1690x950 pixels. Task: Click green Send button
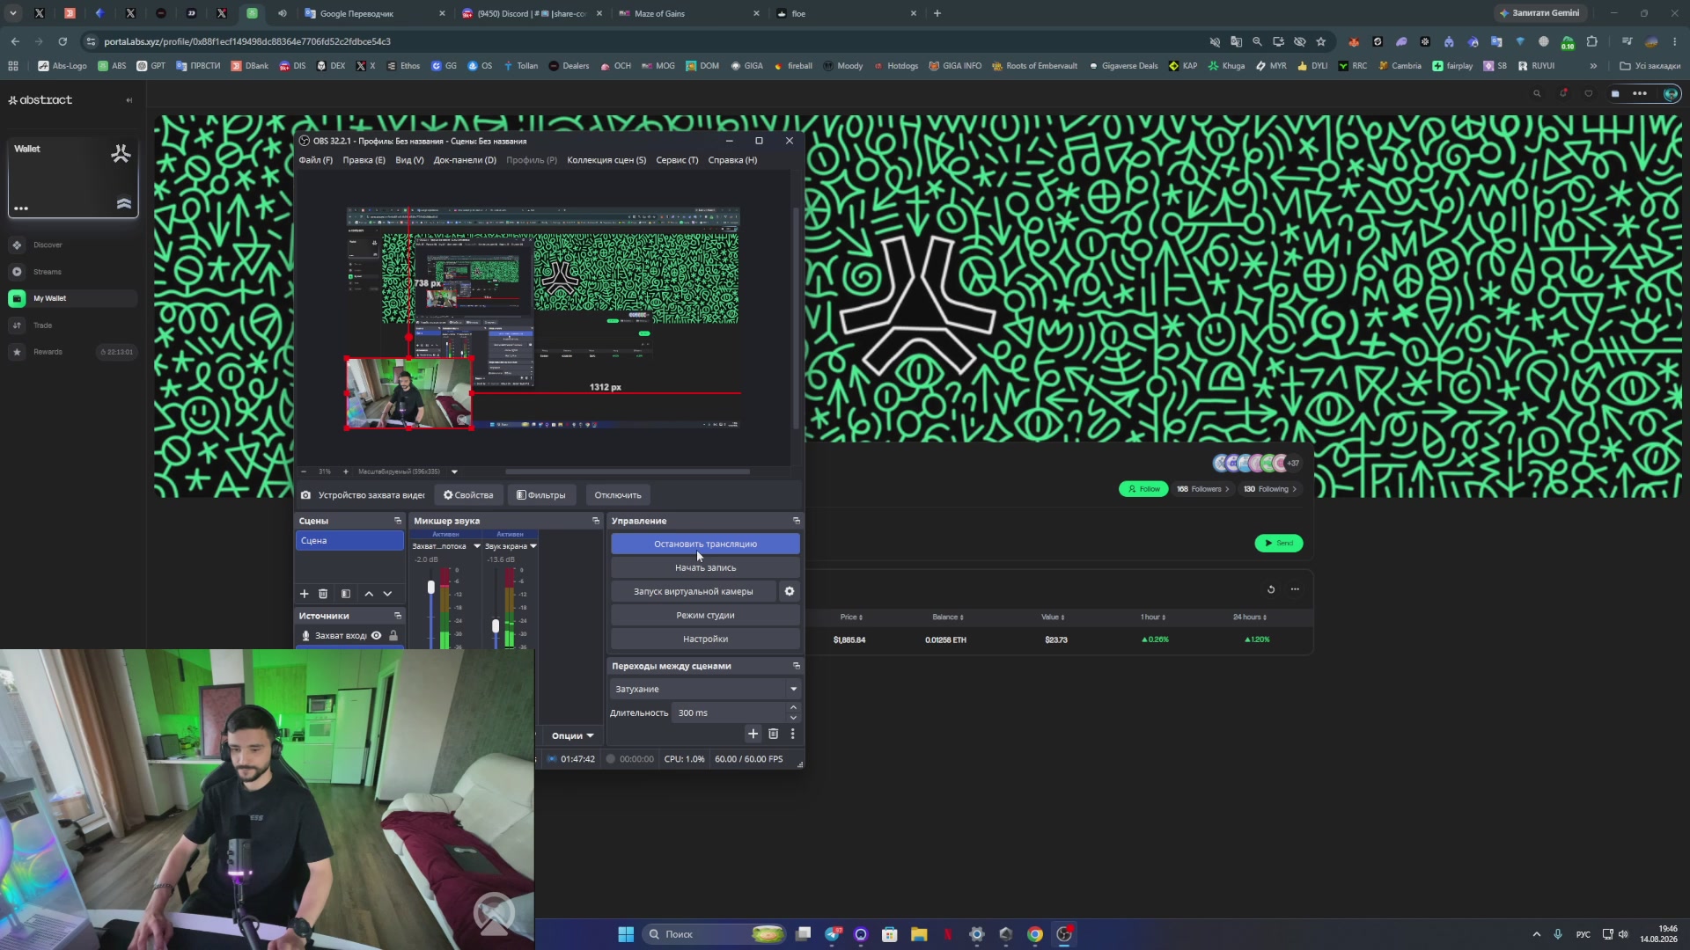click(1278, 543)
